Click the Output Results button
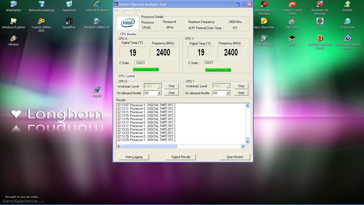 click(181, 157)
